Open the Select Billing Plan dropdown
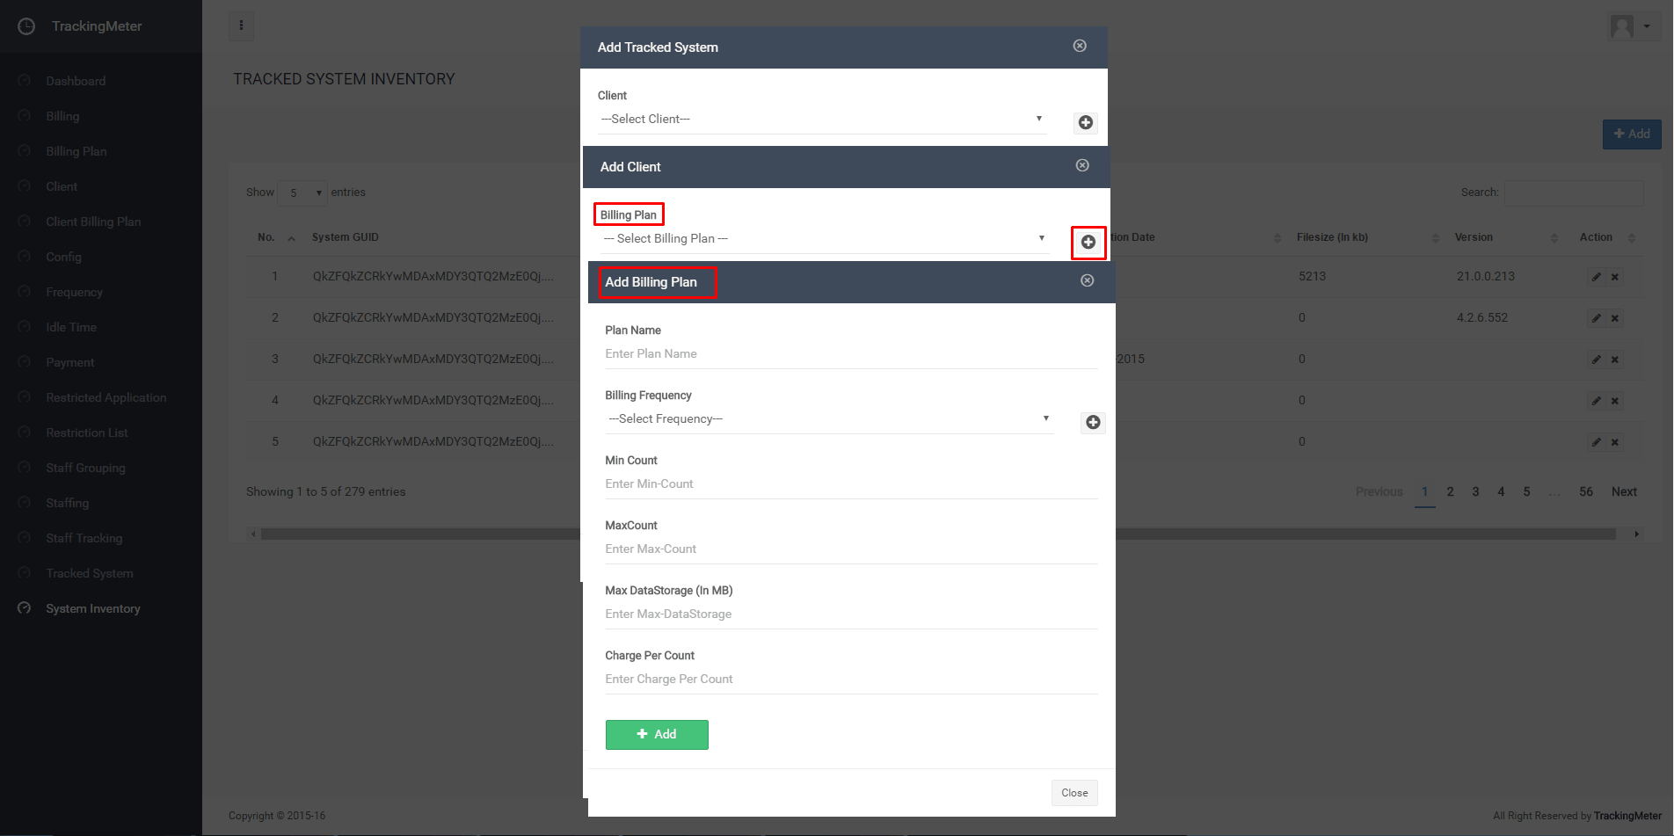 pyautogui.click(x=824, y=239)
